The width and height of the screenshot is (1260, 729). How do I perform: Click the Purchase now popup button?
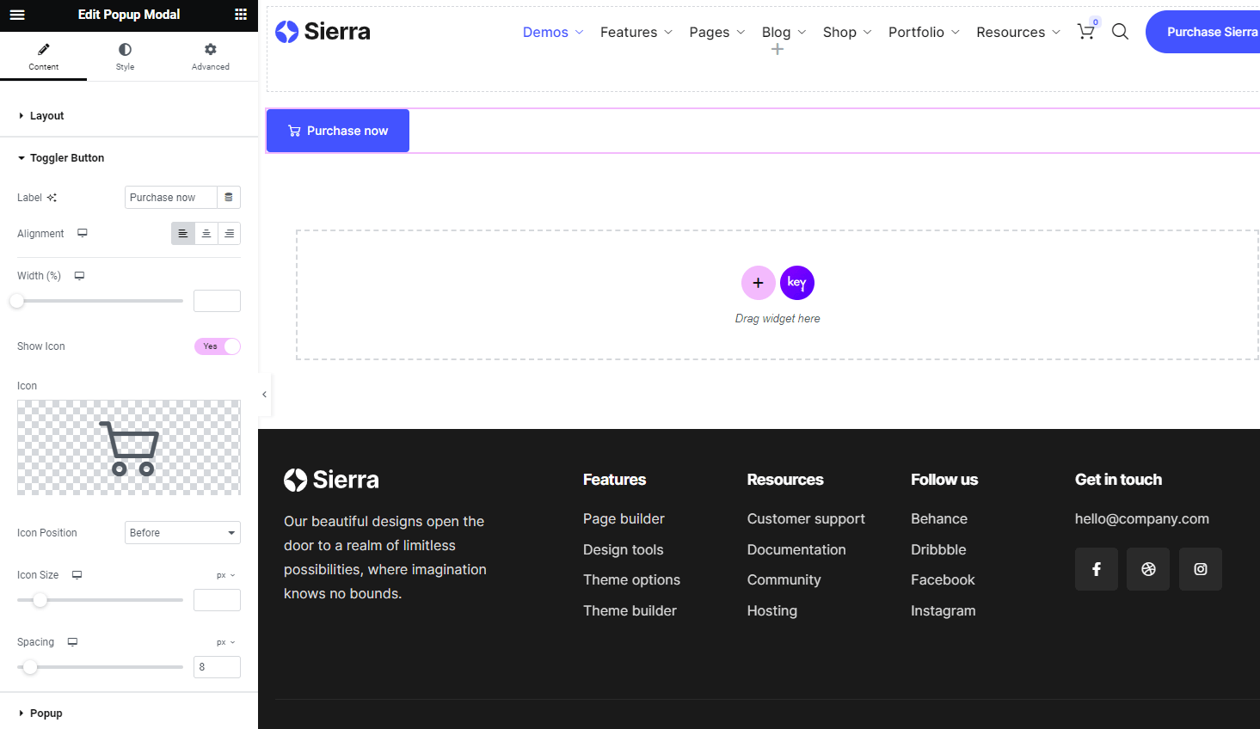pos(338,131)
